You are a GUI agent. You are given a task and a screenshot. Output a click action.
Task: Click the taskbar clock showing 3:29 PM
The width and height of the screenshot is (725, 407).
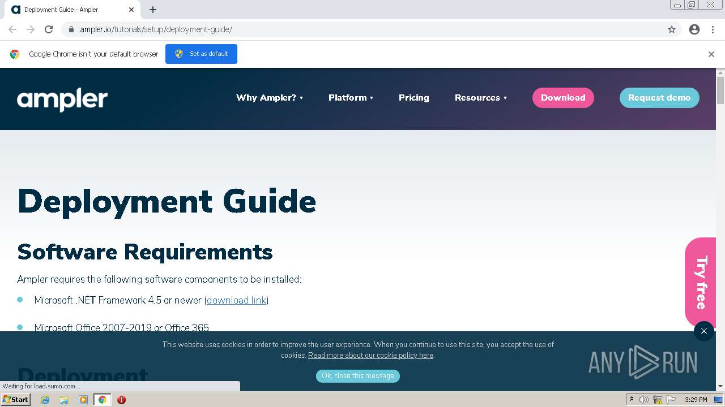696,400
